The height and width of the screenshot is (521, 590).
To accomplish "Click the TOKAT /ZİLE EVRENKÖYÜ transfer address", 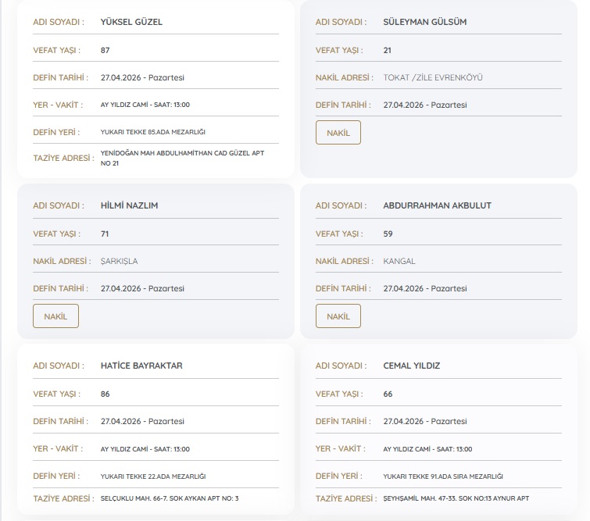I will 433,77.
